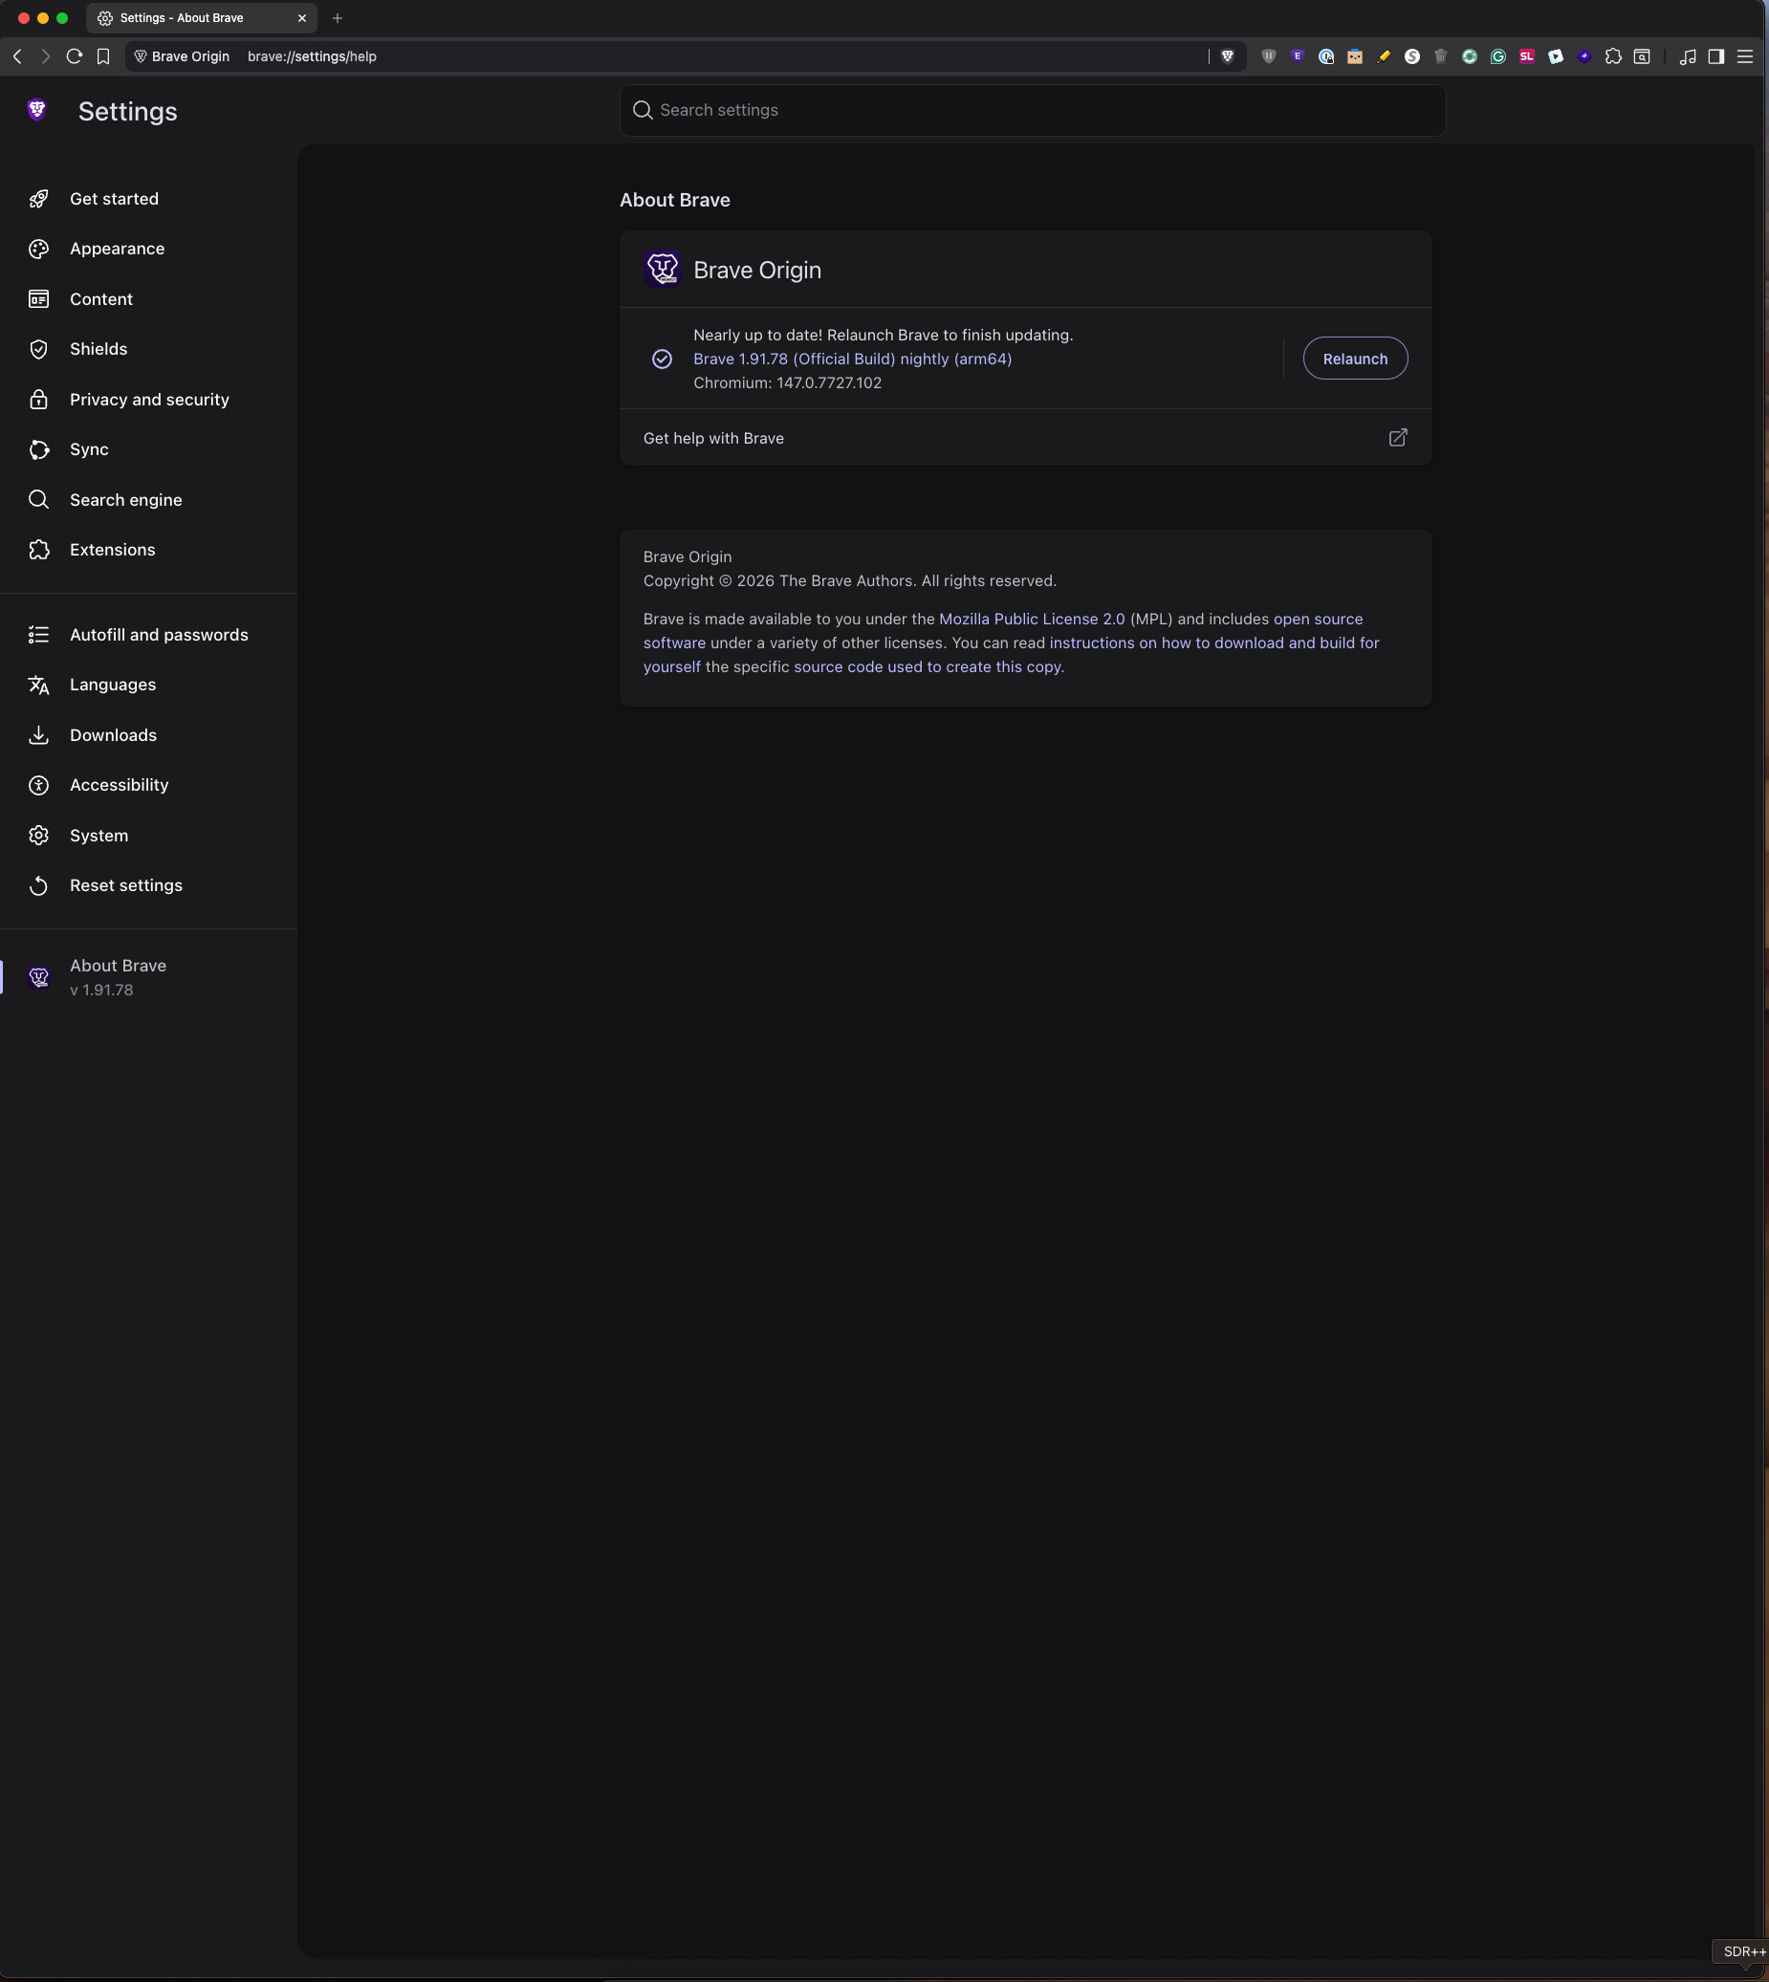Click the Relaunch button
This screenshot has height=1982, width=1769.
1354,359
